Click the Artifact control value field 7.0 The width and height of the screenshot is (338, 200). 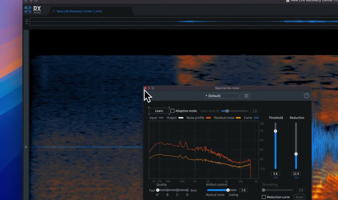(243, 190)
